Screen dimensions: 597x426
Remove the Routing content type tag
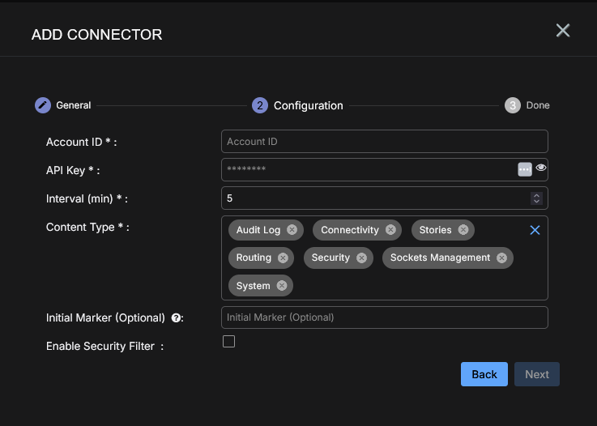283,258
